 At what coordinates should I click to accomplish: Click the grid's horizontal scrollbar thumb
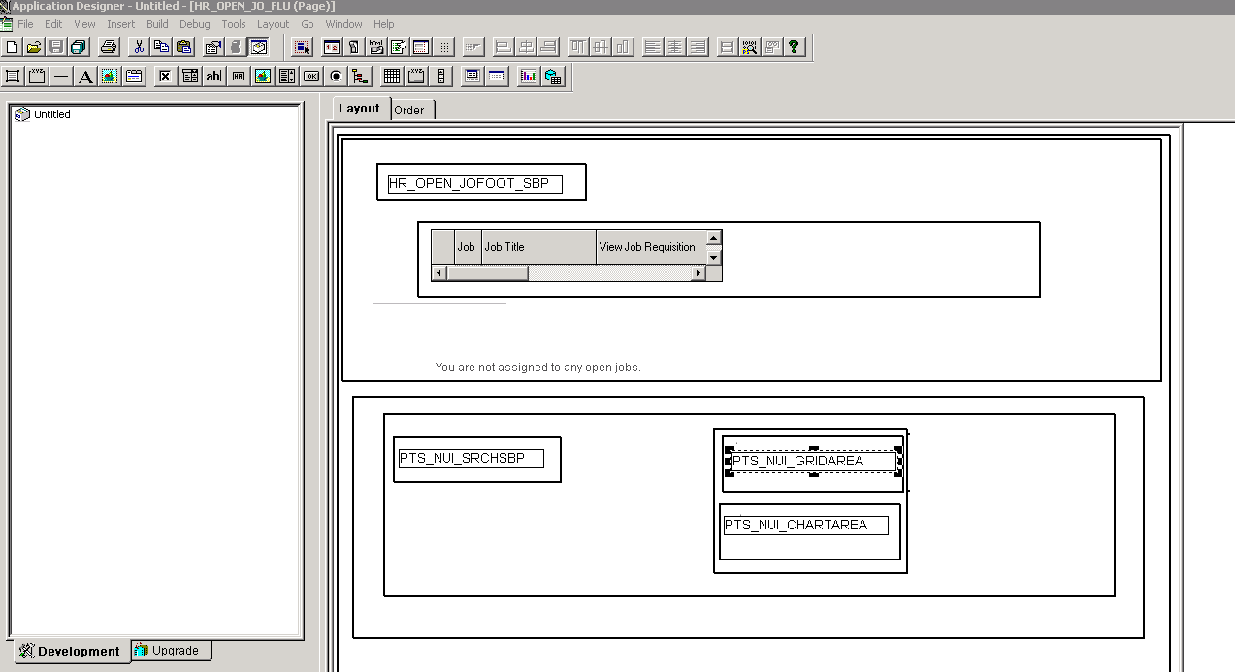[487, 273]
